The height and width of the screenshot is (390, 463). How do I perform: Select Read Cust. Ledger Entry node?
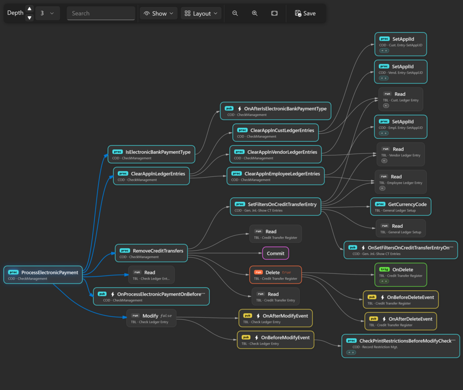click(401, 99)
